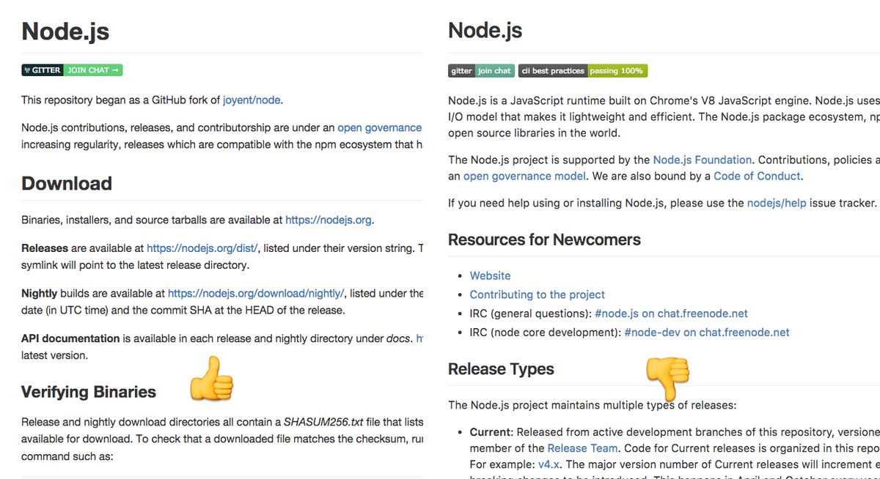Open the Release Team link
The height and width of the screenshot is (479, 880).
coord(583,448)
